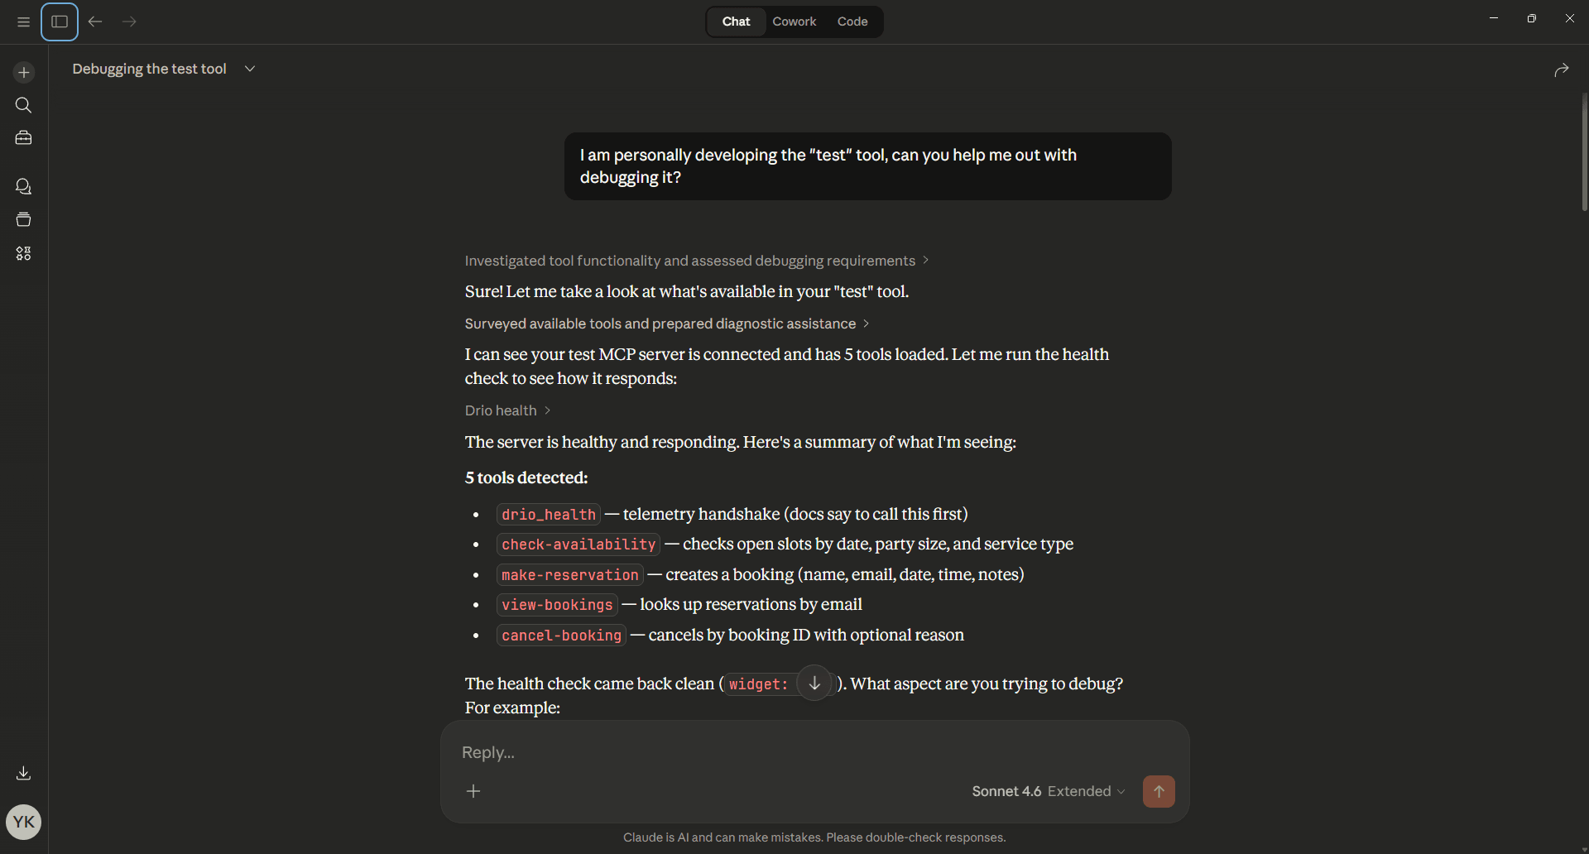Viewport: 1589px width, 854px height.
Task: Switch to the Cowork tab
Action: [x=794, y=22]
